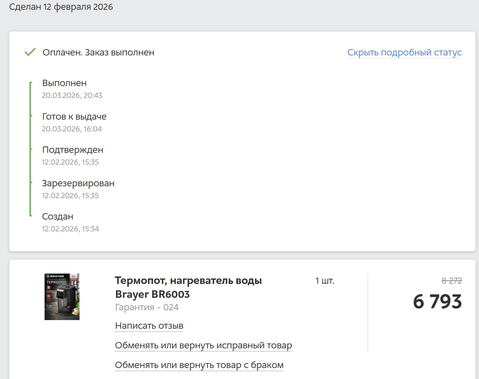This screenshot has width=479, height=379.
Task: Click the '1 шт.' quantity label
Action: click(325, 281)
